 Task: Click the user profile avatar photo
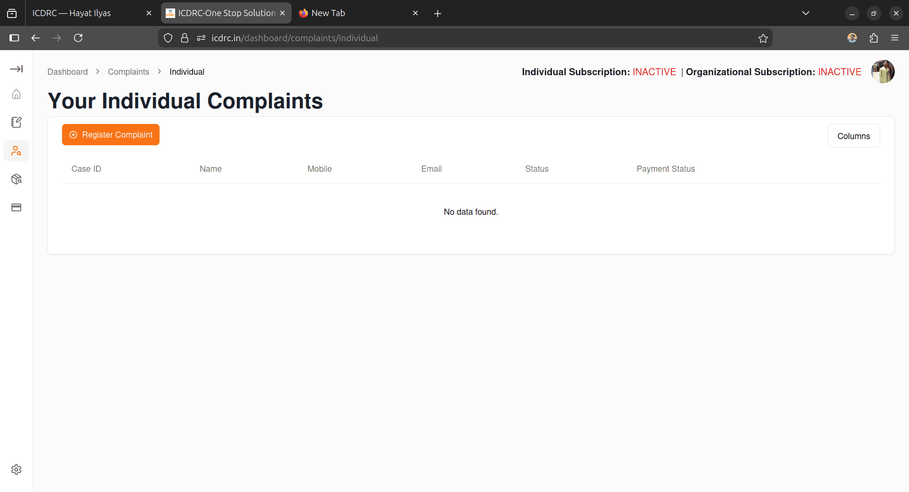883,71
